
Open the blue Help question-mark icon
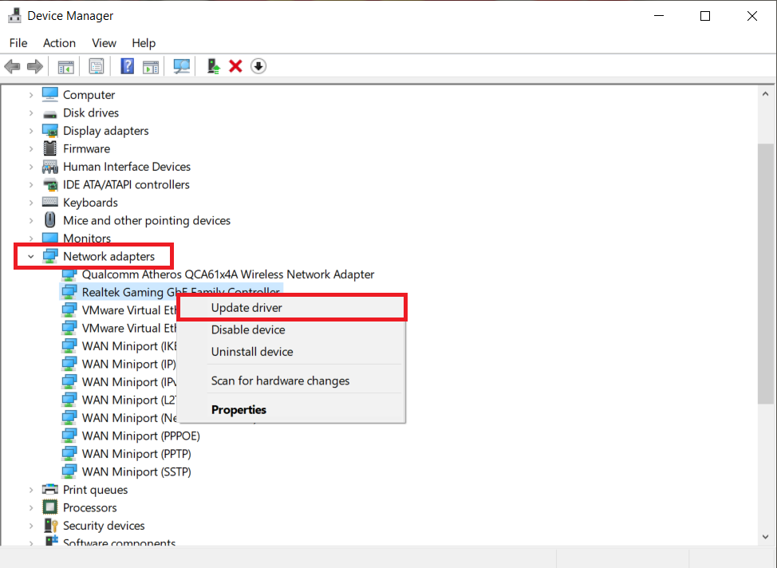[x=128, y=66]
